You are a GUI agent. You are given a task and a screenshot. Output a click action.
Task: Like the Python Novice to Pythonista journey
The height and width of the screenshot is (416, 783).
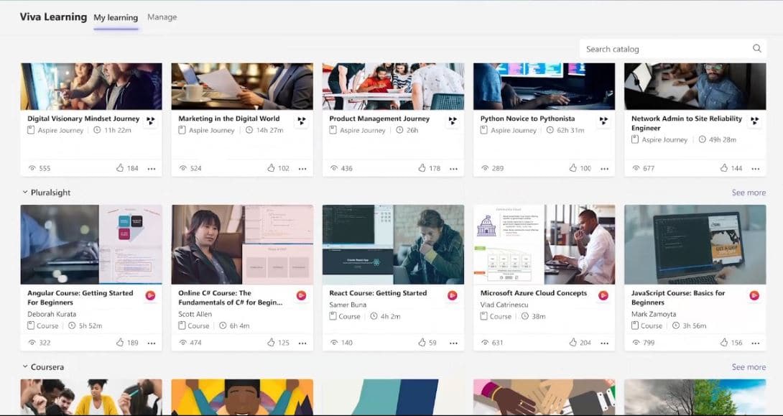[x=573, y=168]
